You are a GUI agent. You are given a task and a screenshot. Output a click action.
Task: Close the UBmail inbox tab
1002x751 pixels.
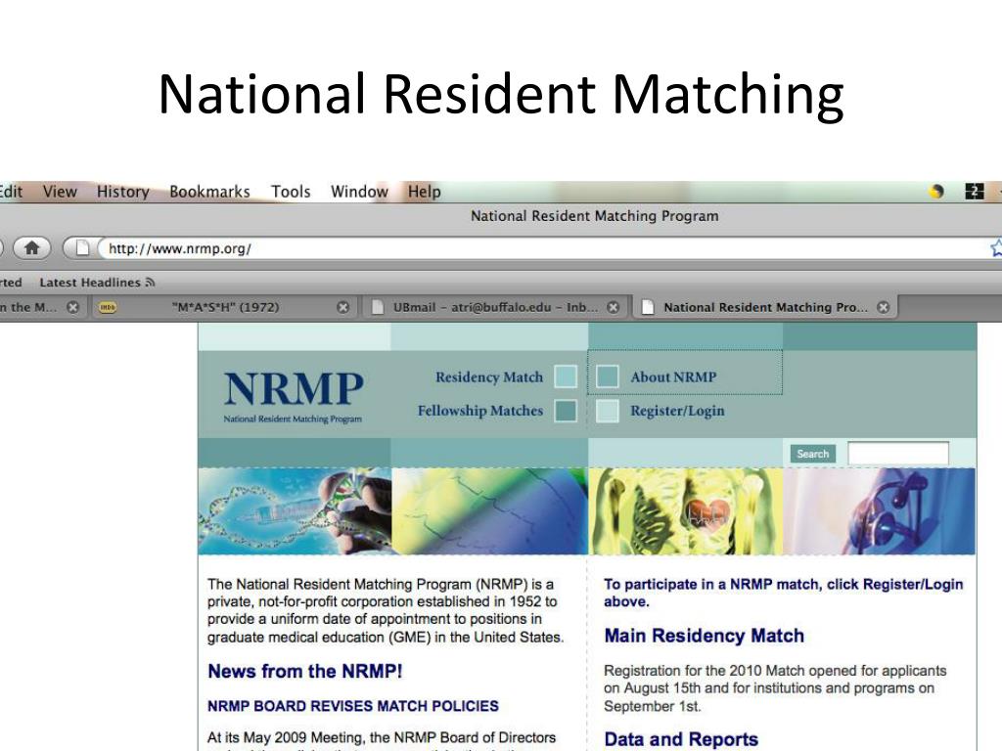point(613,307)
